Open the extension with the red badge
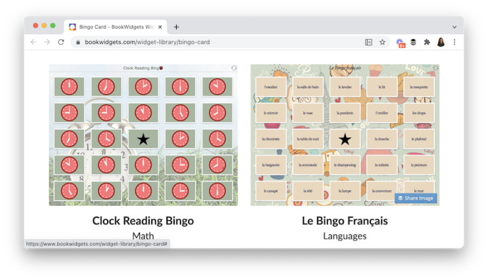Screen dimensions: 488x280 coord(400,43)
